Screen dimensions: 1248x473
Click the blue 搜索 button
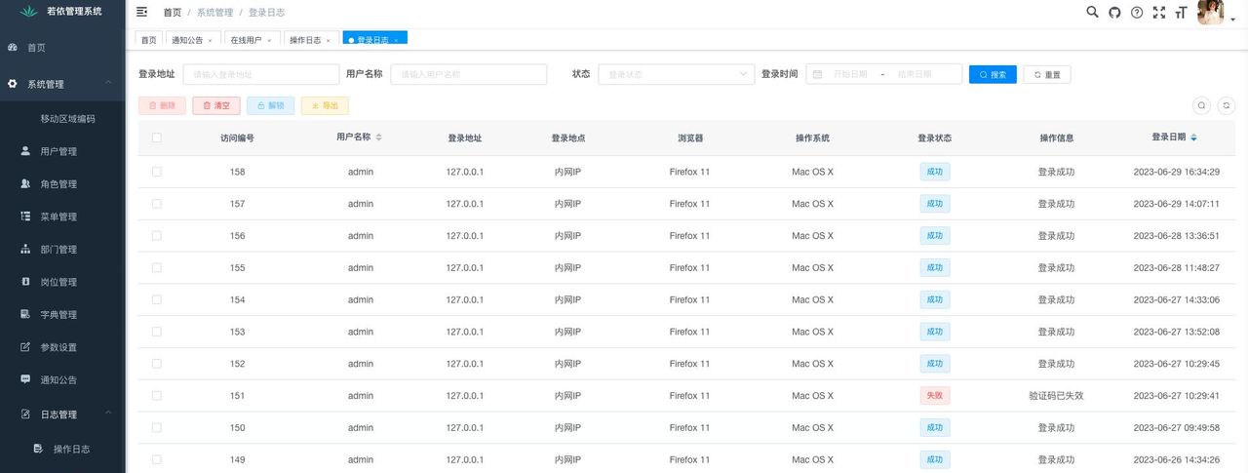993,74
